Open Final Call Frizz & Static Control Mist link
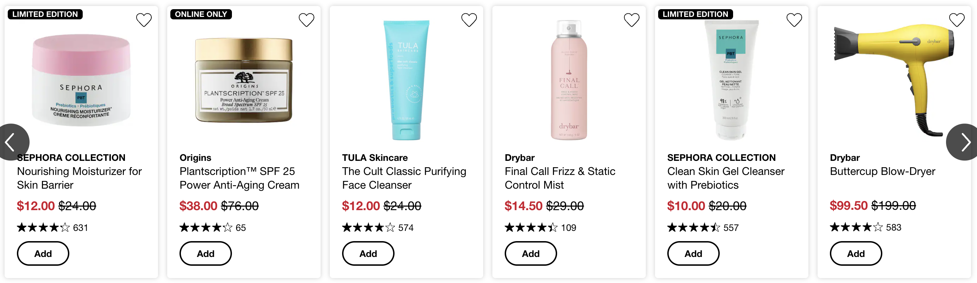977x283 pixels. [x=560, y=178]
